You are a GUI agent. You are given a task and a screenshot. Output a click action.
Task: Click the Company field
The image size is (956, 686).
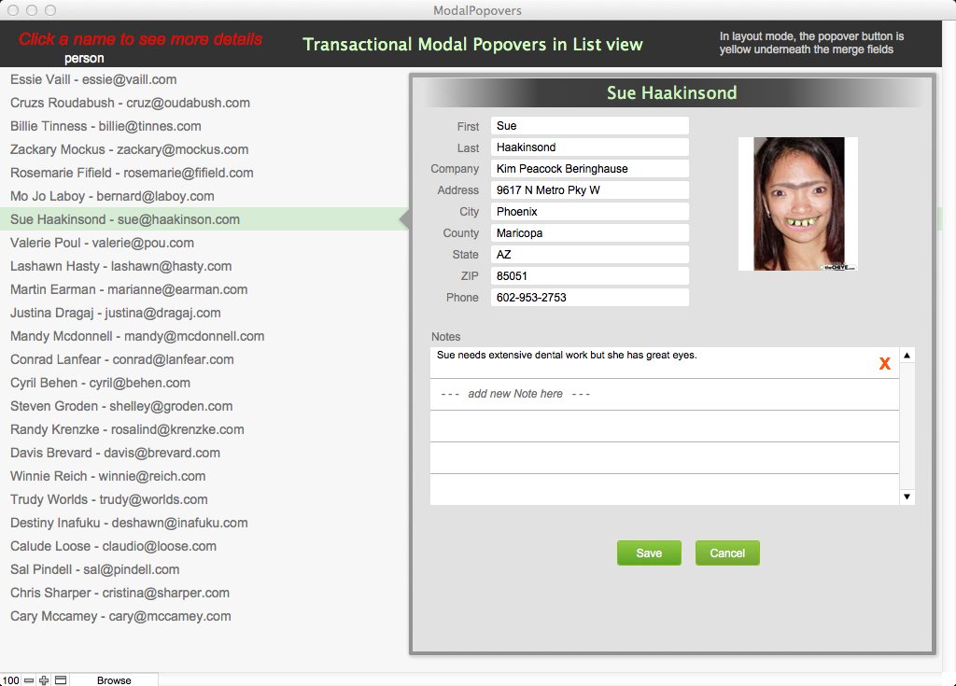[589, 169]
